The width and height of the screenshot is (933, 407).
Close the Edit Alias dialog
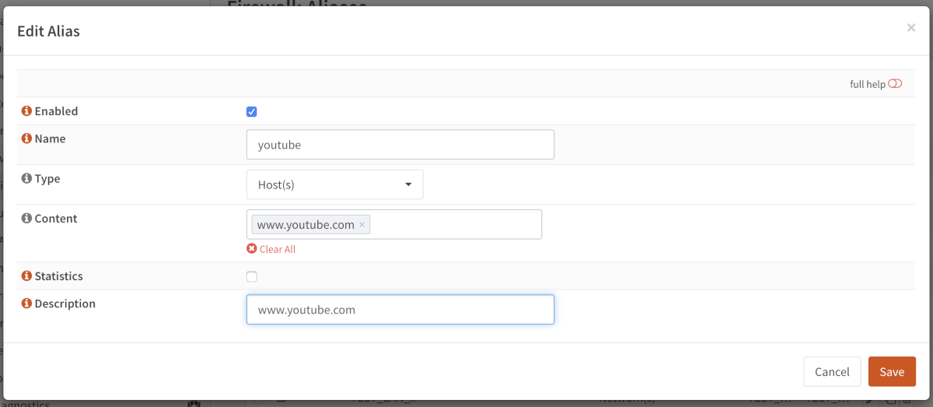[910, 28]
